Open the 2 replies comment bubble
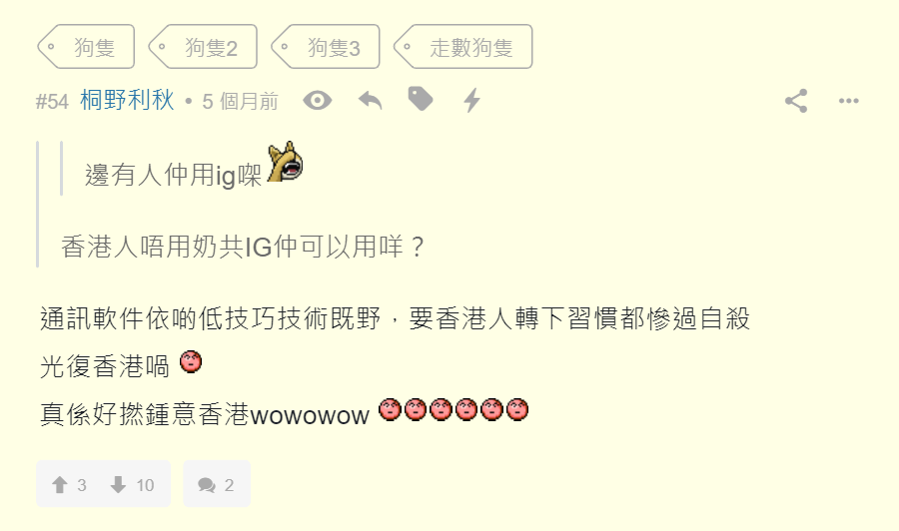 [x=217, y=484]
